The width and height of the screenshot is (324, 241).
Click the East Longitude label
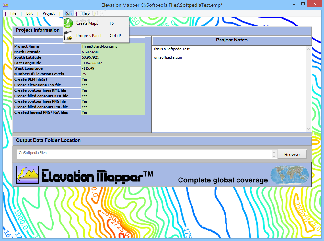(28, 63)
